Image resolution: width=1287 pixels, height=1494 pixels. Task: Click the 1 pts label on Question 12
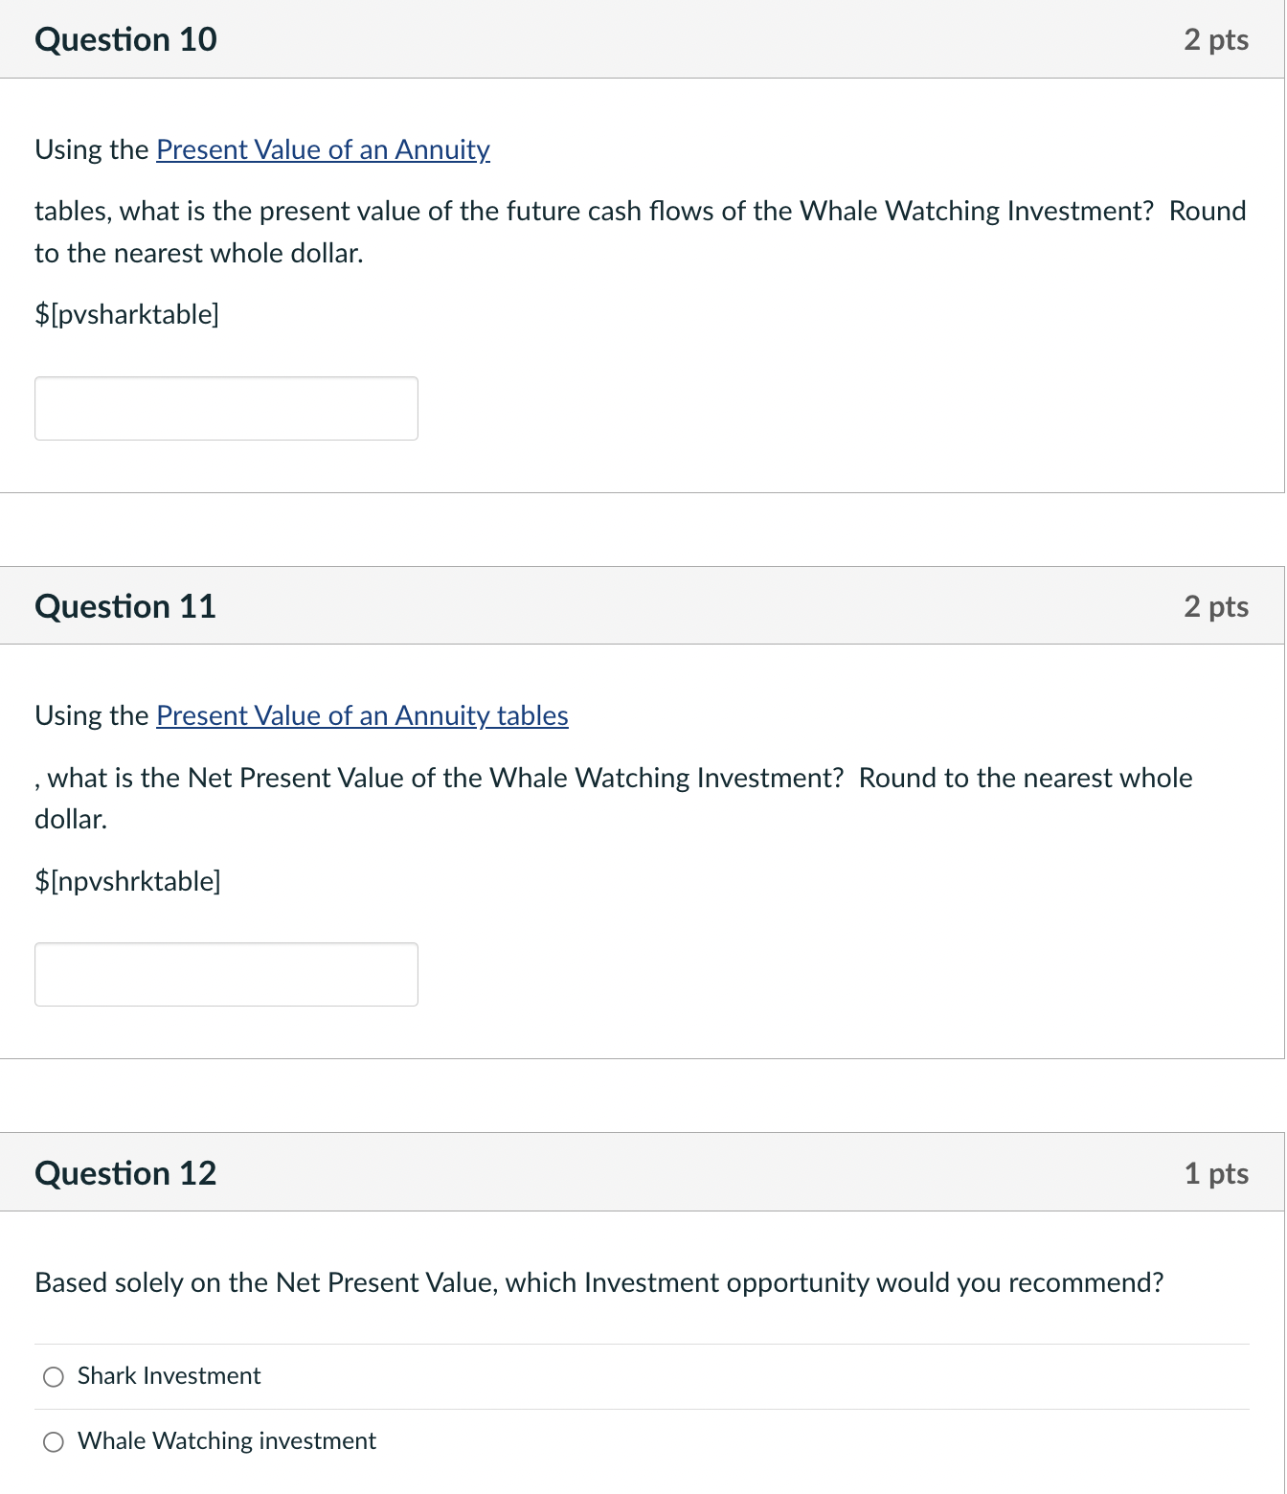[1217, 1172]
